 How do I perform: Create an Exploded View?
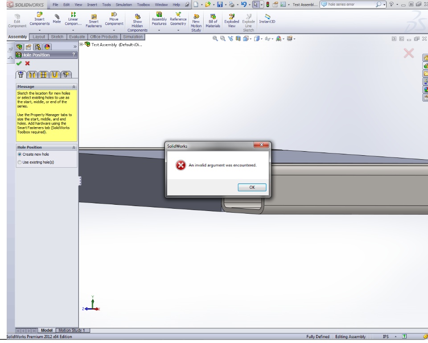[231, 21]
